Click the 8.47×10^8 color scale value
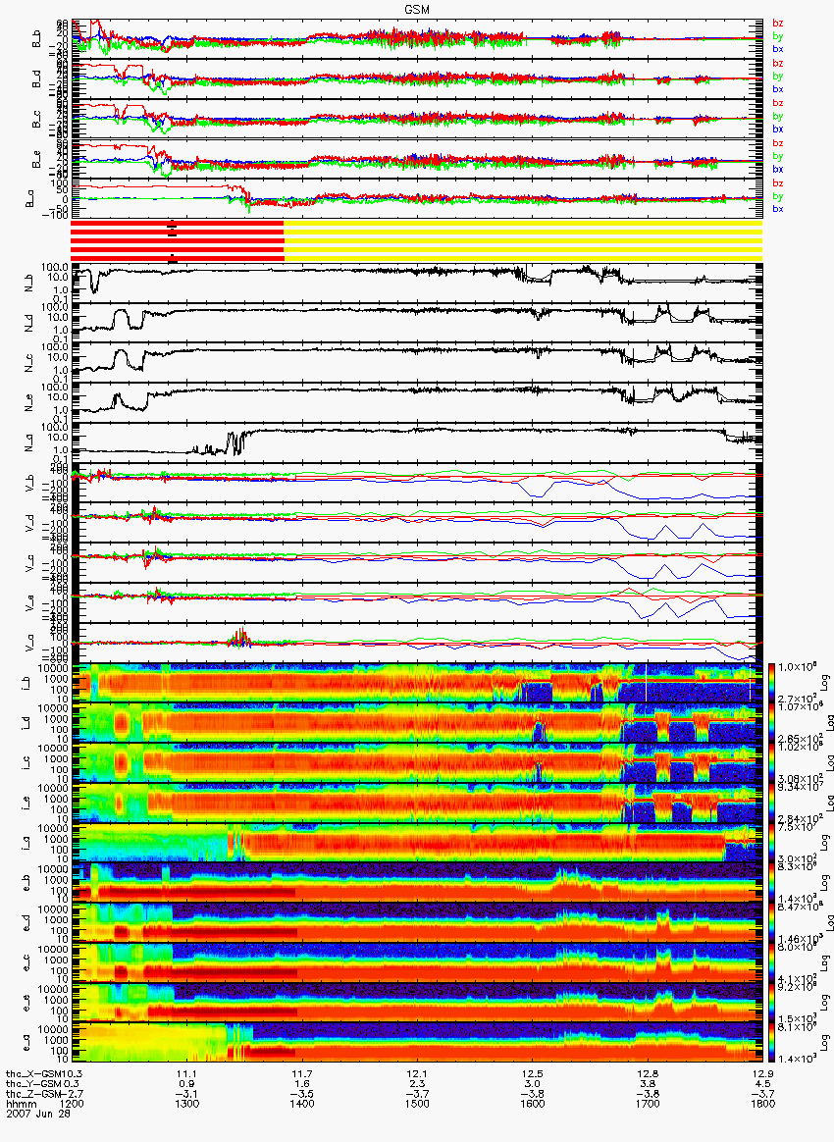 pos(799,908)
